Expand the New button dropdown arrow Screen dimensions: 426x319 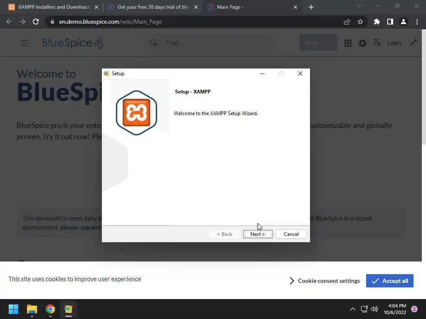[x=330, y=43]
